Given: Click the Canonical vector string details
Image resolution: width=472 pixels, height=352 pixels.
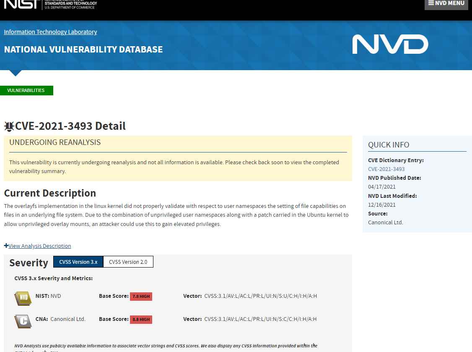Looking at the screenshot, I should click(260, 319).
